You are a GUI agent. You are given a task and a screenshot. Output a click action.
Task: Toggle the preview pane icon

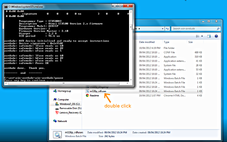click(209, 36)
